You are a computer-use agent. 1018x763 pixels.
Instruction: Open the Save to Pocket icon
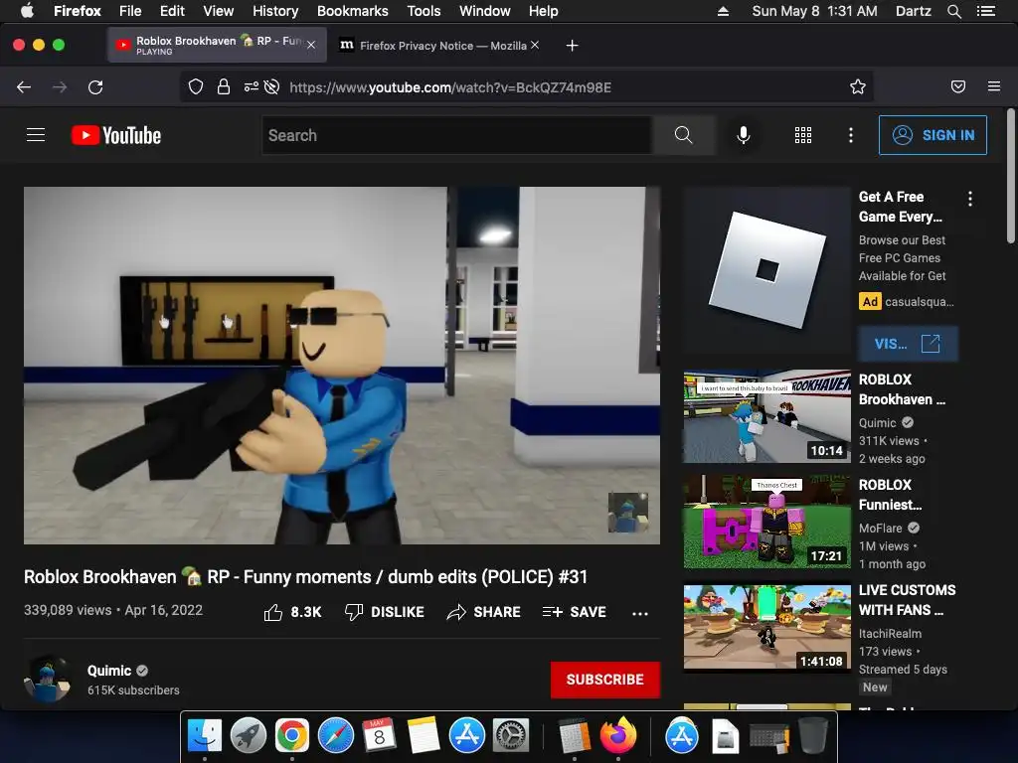click(958, 87)
